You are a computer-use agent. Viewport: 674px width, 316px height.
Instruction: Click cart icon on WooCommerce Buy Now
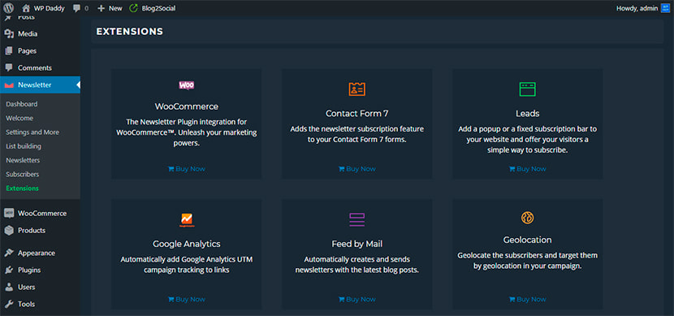click(x=171, y=169)
